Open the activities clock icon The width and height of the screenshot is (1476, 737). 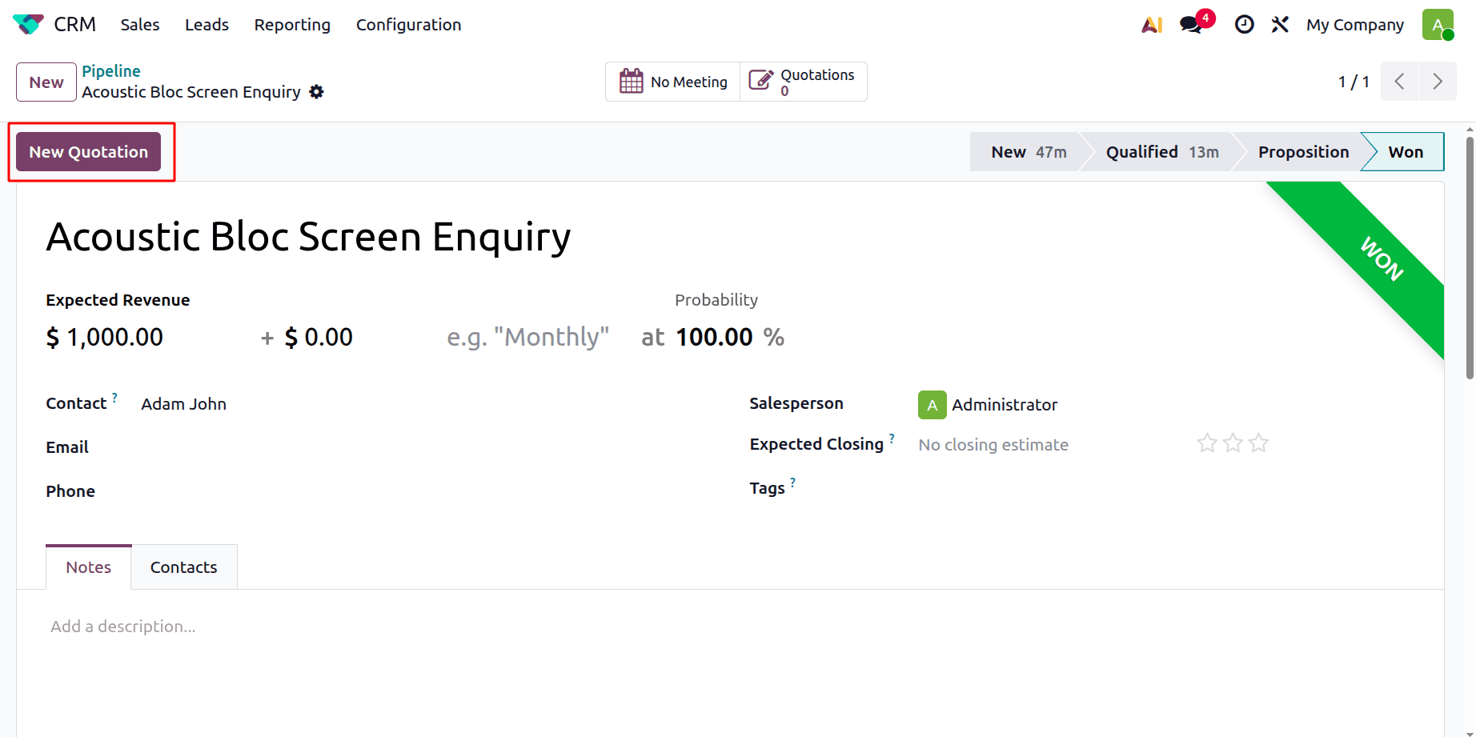pyautogui.click(x=1244, y=25)
